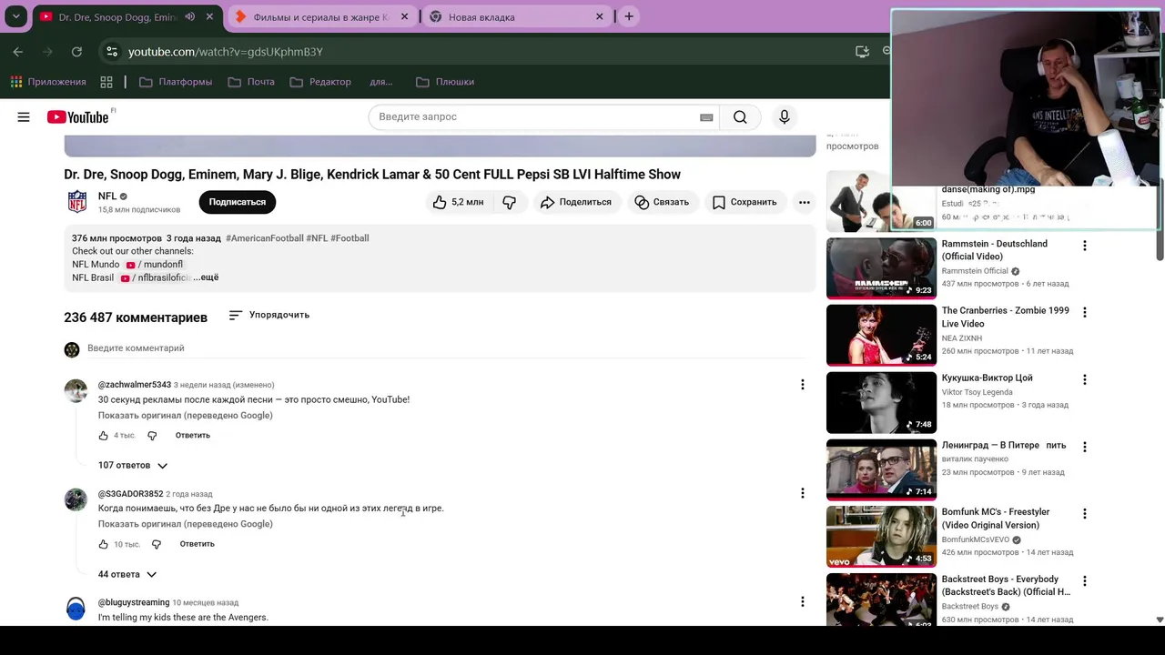Click the YouTube logo

pyautogui.click(x=77, y=116)
